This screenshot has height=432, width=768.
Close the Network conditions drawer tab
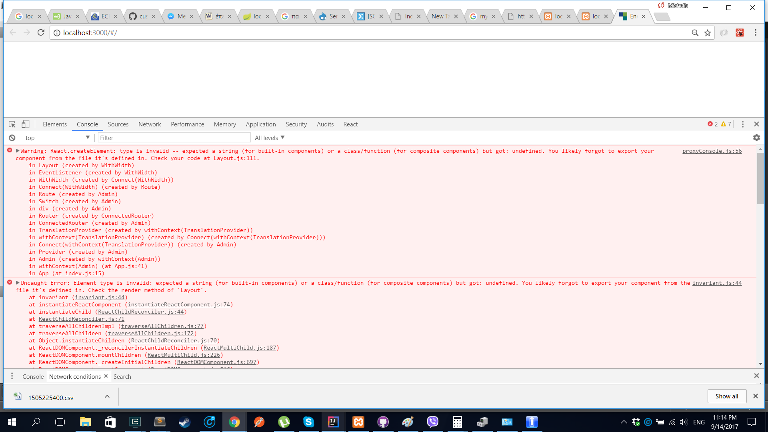click(x=106, y=376)
